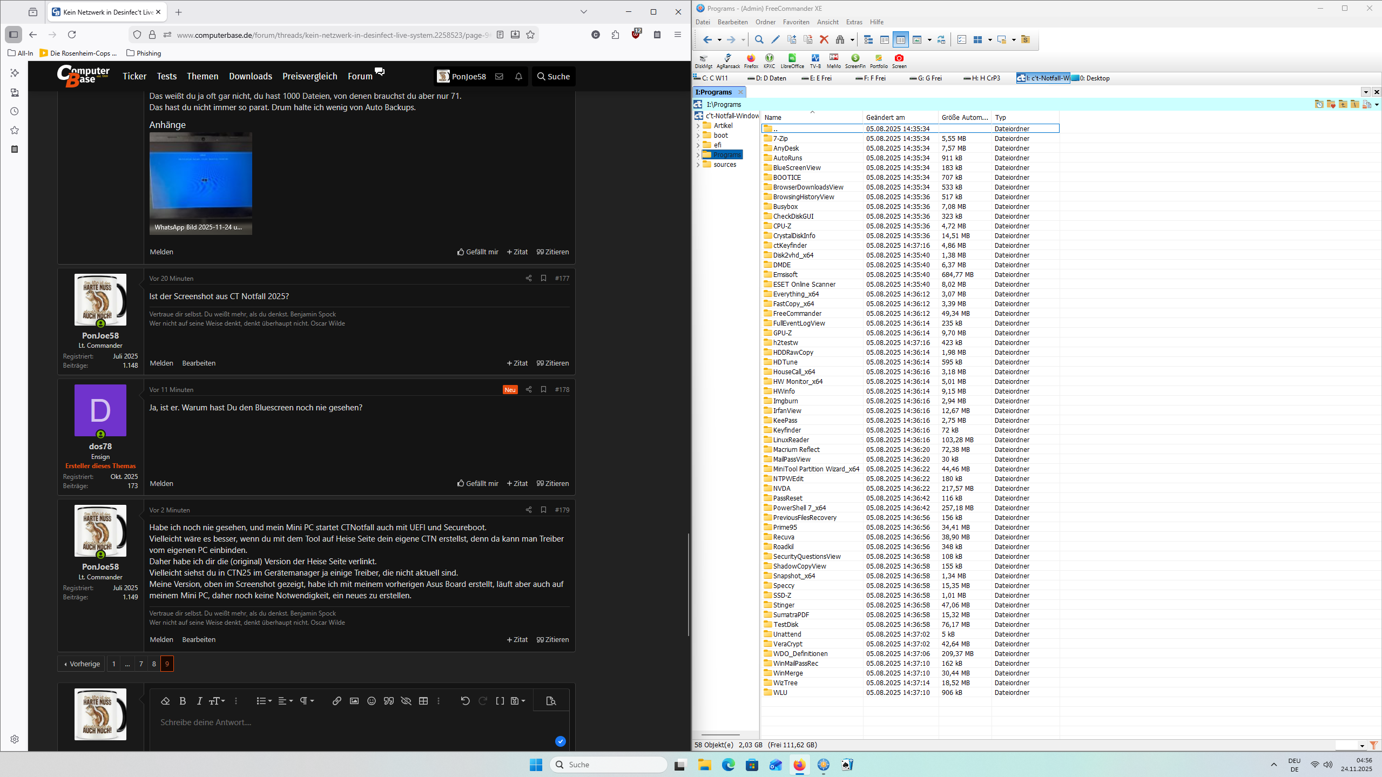This screenshot has width=1382, height=777.
Task: Click the forum notifications bell
Action: click(518, 77)
